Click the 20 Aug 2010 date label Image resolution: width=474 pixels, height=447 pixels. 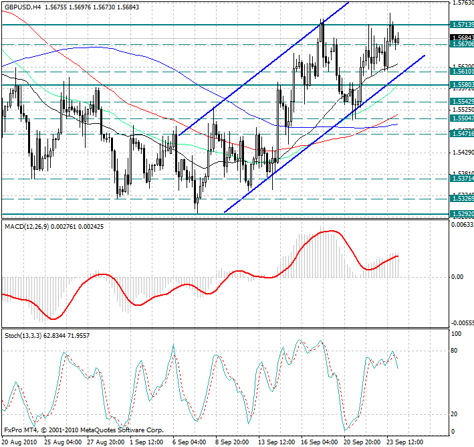(19, 442)
